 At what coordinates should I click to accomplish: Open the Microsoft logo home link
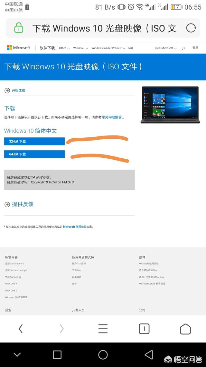(x=18, y=48)
